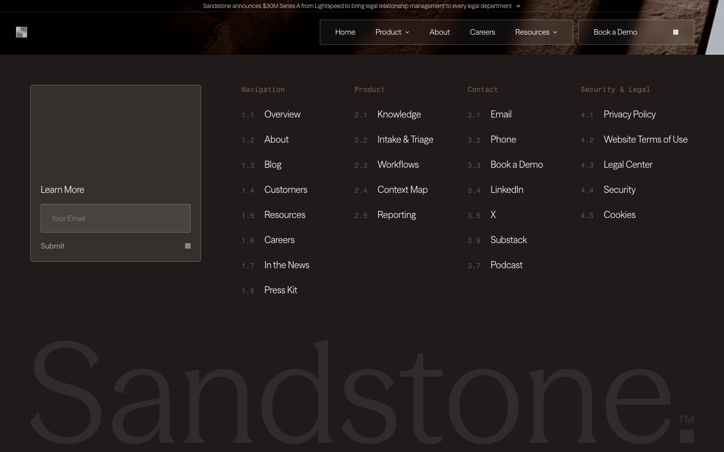Open the Home menu item
The width and height of the screenshot is (724, 452).
pos(345,32)
